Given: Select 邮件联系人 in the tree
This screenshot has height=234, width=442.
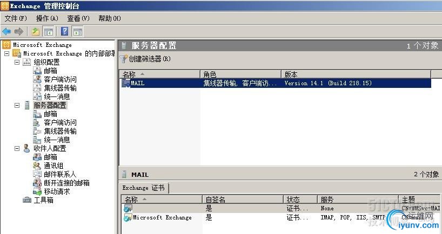Looking at the screenshot, I should coord(60,174).
